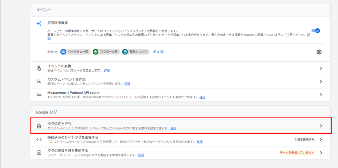Click the 拡張計測機能 heading
338x168 pixels.
click(58, 23)
